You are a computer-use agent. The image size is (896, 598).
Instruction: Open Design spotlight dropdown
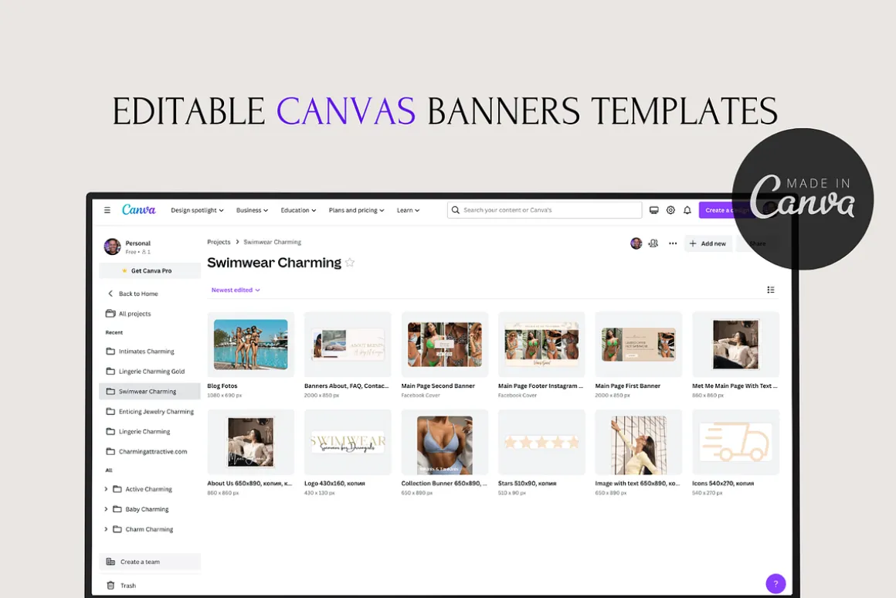click(197, 210)
